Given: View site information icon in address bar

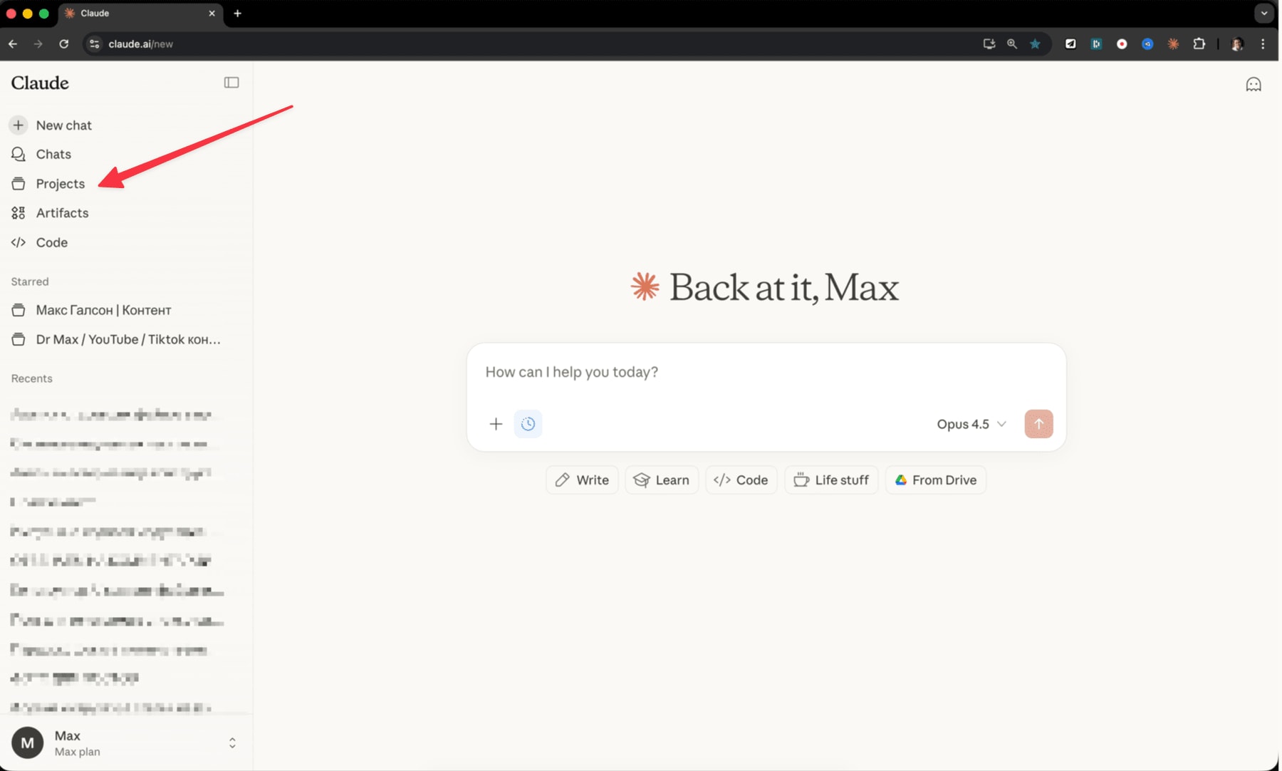Looking at the screenshot, I should pos(94,44).
